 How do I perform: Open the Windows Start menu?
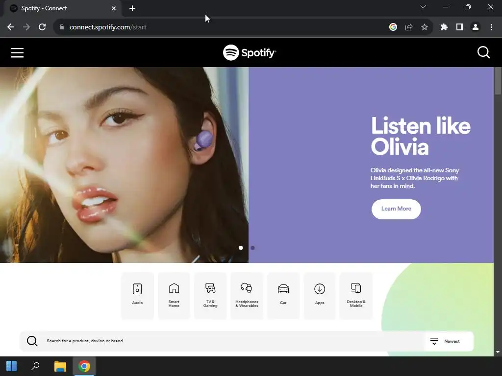[12, 366]
